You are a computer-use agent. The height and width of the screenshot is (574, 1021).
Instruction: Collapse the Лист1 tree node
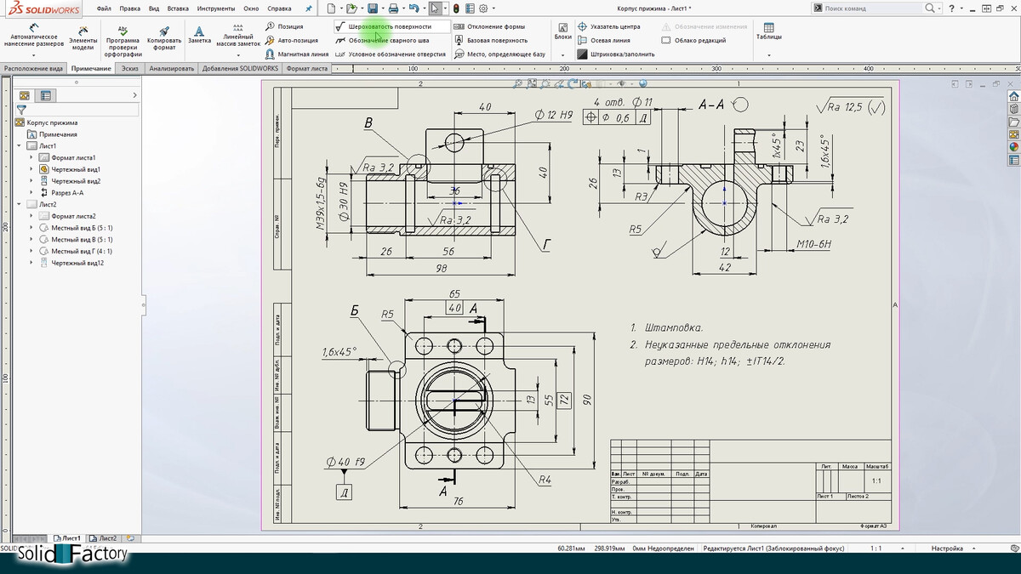pyautogui.click(x=20, y=146)
